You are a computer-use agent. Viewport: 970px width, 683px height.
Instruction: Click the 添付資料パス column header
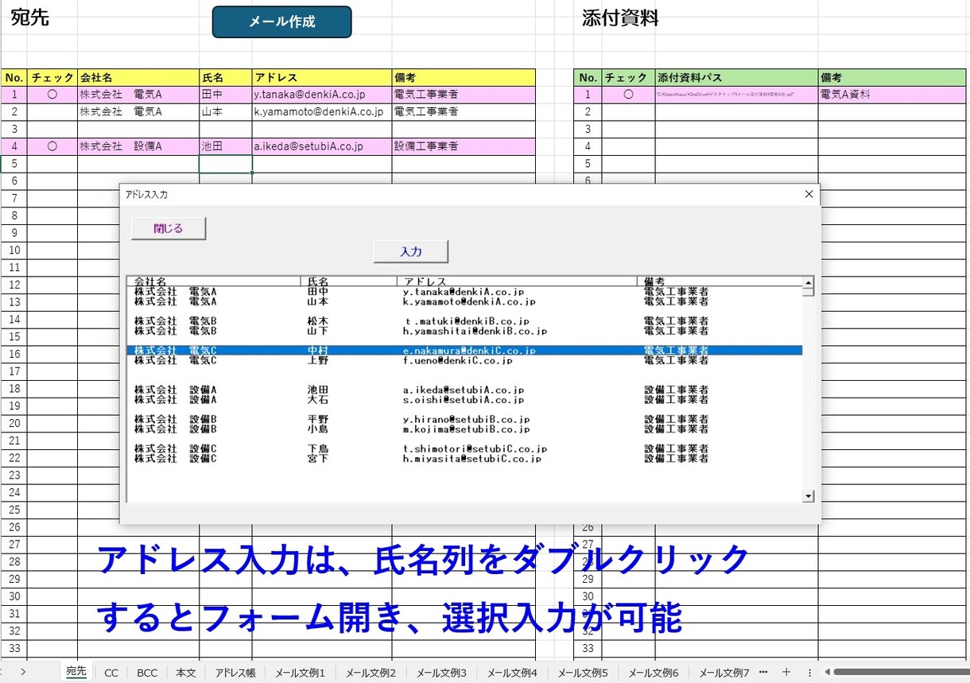click(x=737, y=77)
